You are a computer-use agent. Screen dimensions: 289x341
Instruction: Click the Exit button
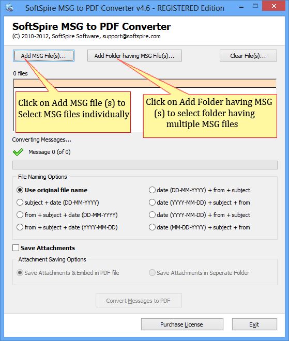[x=254, y=324]
